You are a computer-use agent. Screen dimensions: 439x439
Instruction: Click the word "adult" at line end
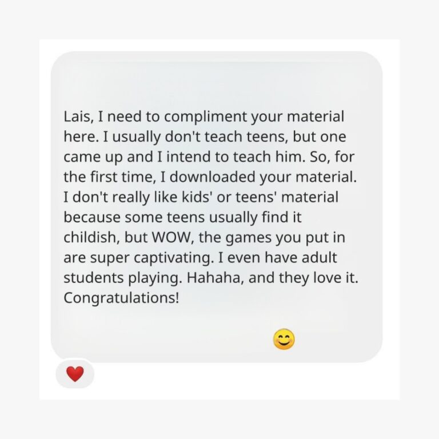click(320, 258)
